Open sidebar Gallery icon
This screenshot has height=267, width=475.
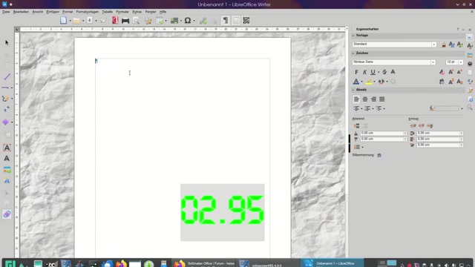pyautogui.click(x=470, y=55)
